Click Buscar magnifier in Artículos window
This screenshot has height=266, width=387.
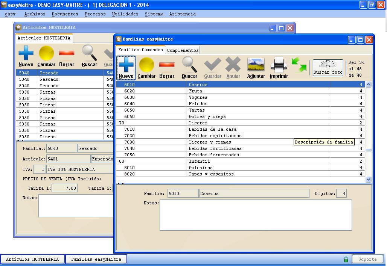tap(89, 56)
